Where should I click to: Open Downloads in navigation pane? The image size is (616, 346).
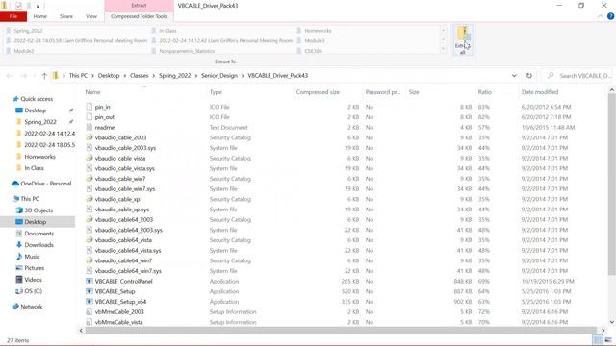[38, 245]
